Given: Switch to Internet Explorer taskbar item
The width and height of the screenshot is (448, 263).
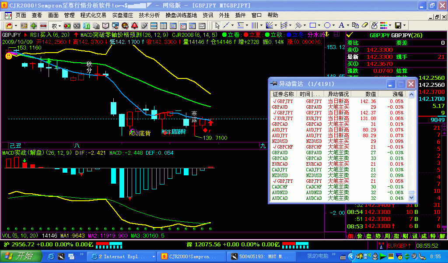Looking at the screenshot, I should click(x=122, y=256).
